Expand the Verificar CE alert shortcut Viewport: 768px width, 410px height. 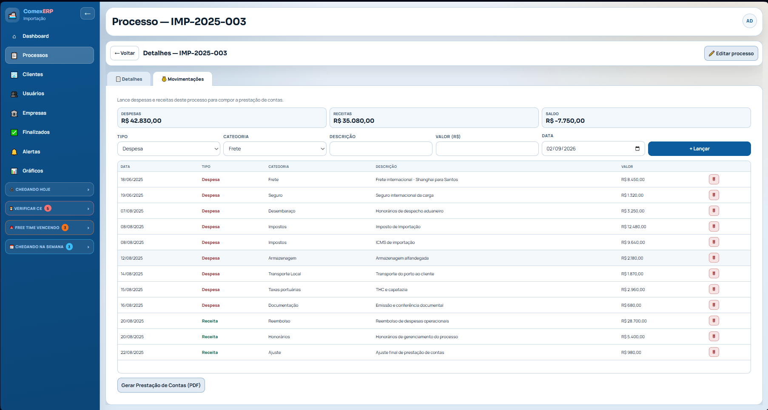49,209
